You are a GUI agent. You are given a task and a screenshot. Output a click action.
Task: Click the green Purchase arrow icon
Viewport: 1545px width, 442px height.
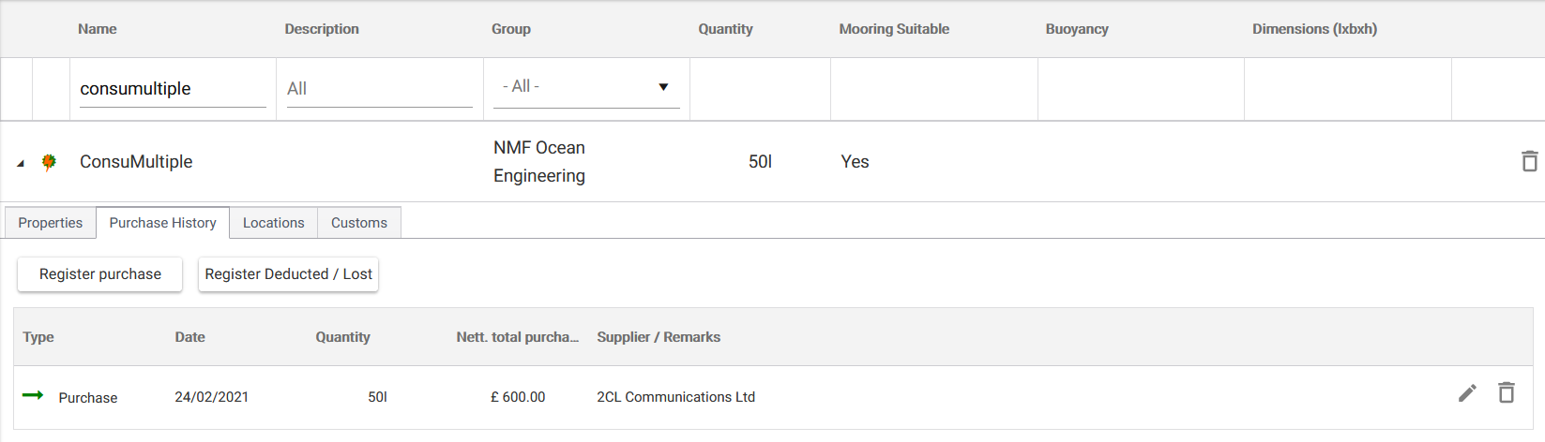33,395
